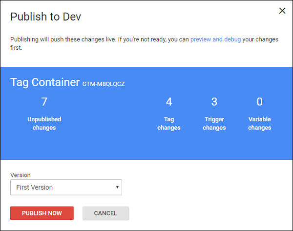Select the Variable changes label
This screenshot has height=231, width=293.
tap(259, 123)
